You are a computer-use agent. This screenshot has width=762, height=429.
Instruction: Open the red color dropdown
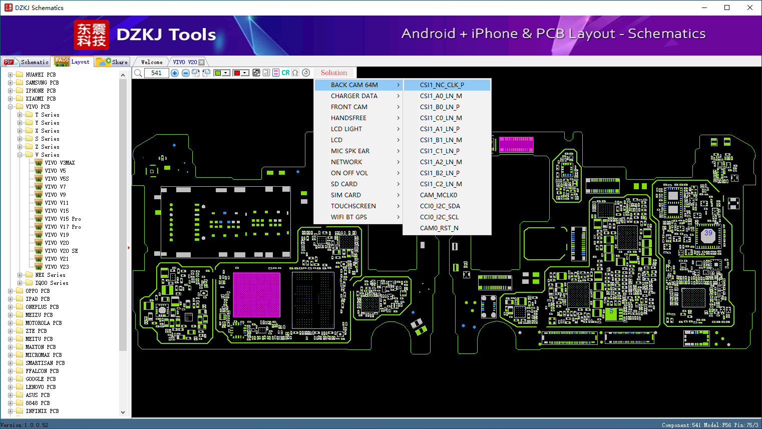pos(245,73)
